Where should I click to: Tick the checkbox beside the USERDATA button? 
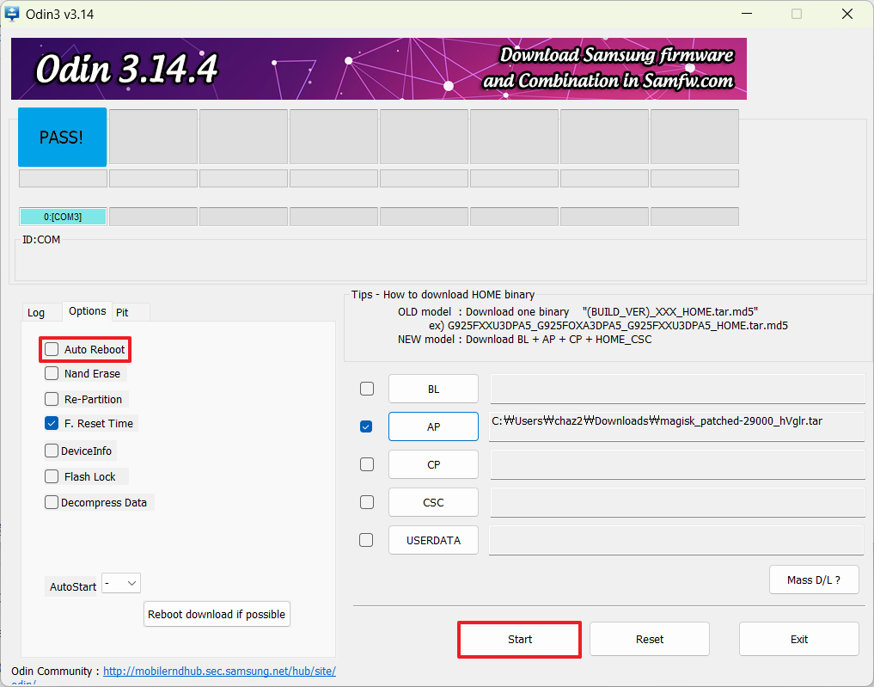click(x=366, y=540)
